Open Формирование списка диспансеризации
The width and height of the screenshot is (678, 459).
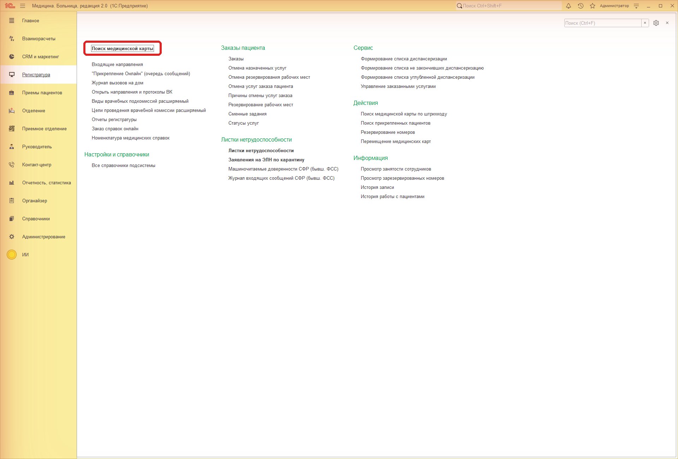(404, 59)
